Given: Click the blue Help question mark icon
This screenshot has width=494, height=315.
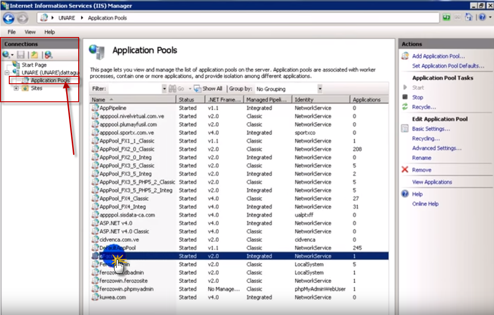Looking at the screenshot, I should pyautogui.click(x=482, y=18).
